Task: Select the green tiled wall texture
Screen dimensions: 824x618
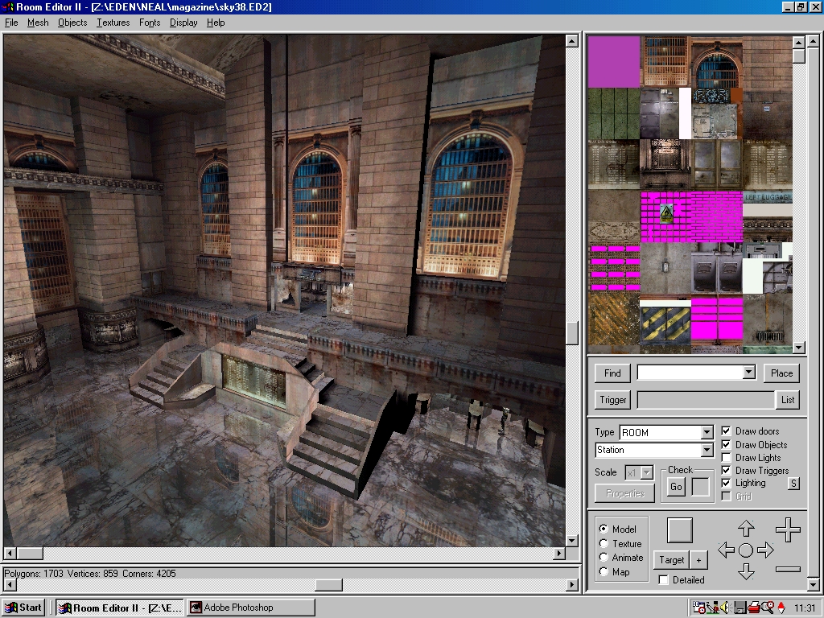Action: tap(614, 113)
